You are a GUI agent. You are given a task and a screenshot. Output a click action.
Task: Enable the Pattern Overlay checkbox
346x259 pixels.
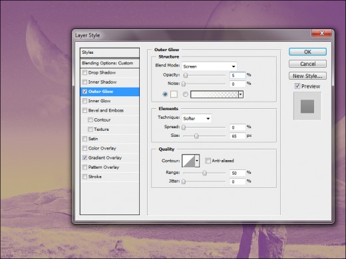85,167
